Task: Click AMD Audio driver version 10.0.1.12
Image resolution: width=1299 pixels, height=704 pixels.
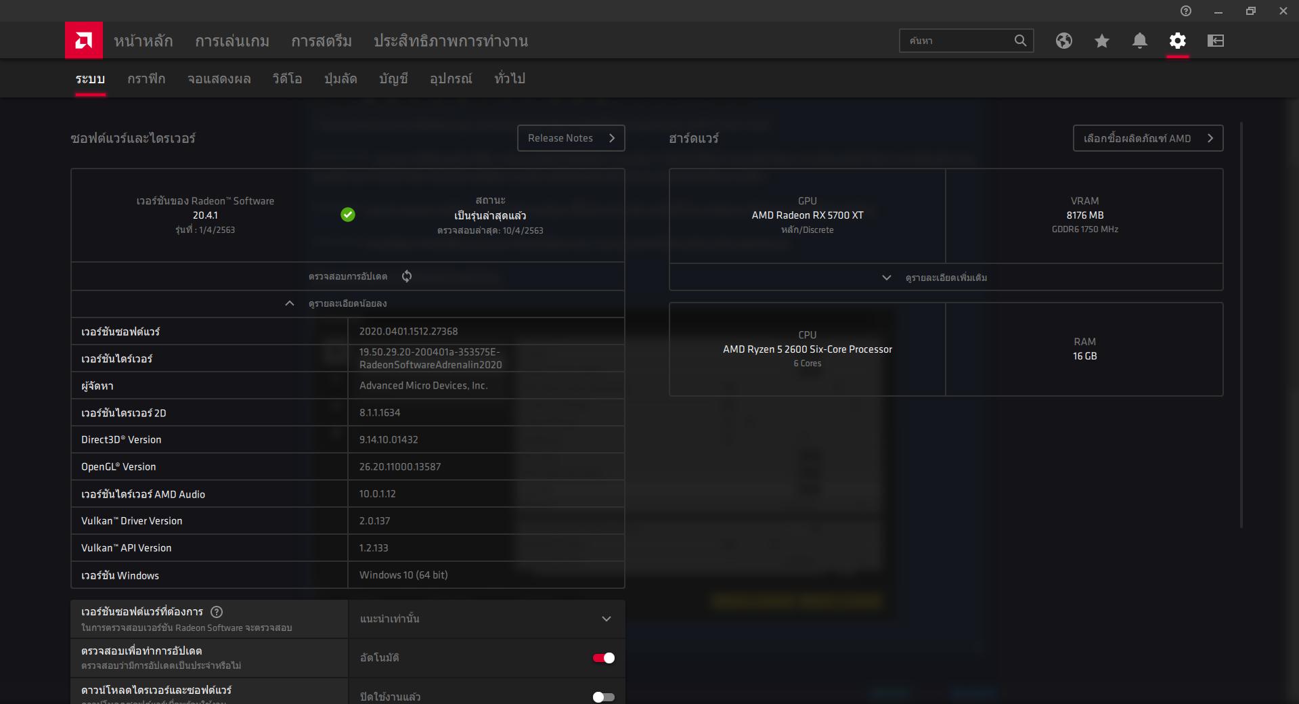Action: point(378,494)
